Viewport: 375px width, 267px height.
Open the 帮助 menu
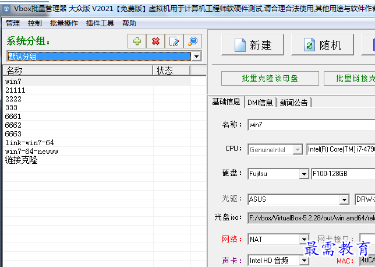pos(129,23)
